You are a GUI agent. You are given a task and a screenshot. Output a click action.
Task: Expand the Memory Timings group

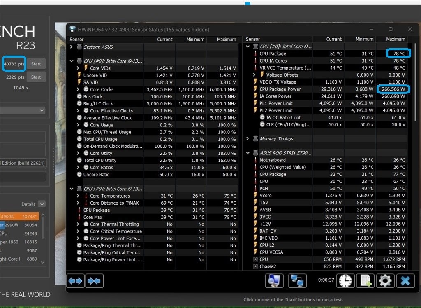248,138
